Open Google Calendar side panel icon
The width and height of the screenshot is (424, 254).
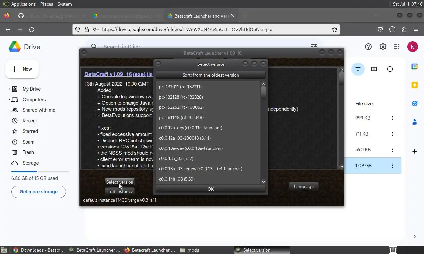[414, 66]
